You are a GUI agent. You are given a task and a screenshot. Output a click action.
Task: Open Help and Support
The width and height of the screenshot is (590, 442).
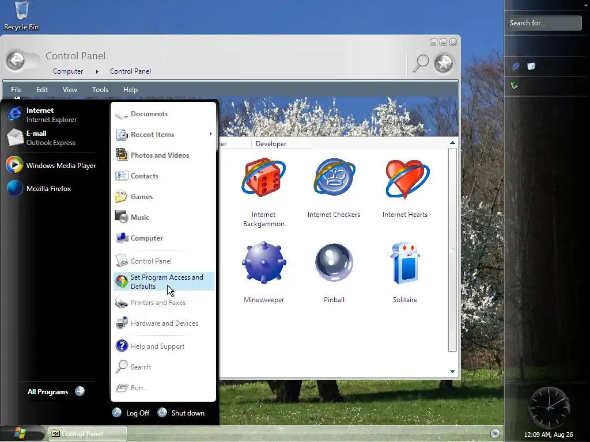click(164, 346)
